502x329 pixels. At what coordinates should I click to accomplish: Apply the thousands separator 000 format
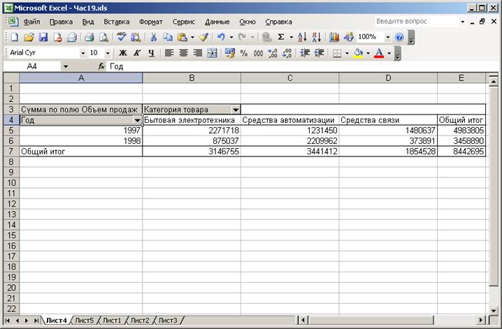[258, 53]
